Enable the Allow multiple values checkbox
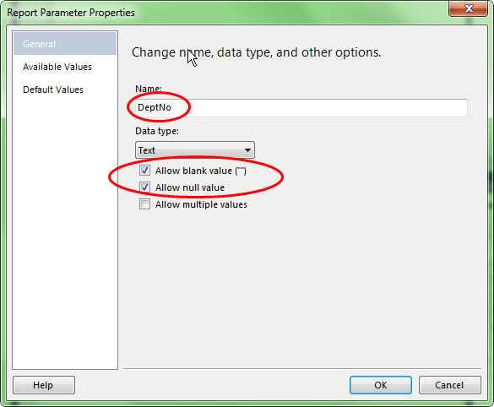Viewport: 494px width, 407px height. (144, 204)
